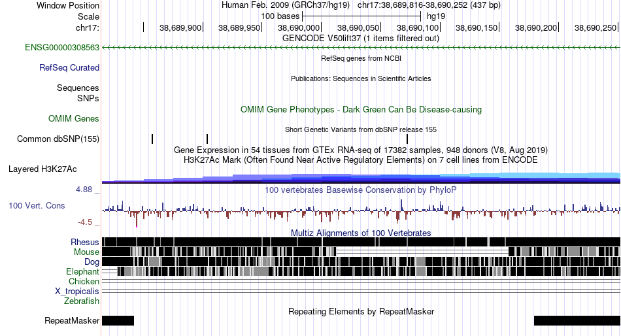Screen dimensions: 621x336
Task: Click the 100 bases scale bar
Action: click(361, 16)
